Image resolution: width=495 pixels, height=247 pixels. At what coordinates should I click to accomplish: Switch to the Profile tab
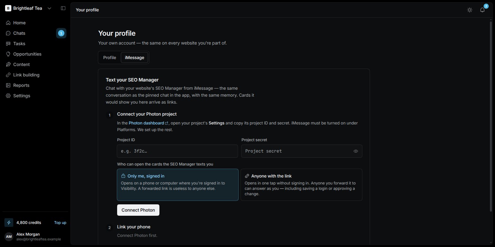(x=110, y=57)
